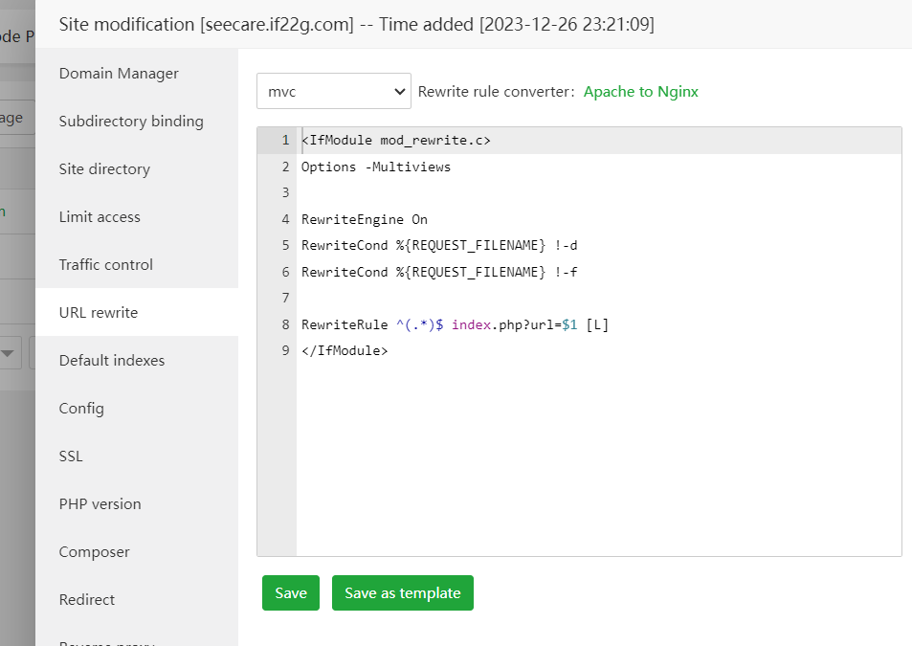The height and width of the screenshot is (646, 912).
Task: Click Save as template button
Action: [x=402, y=593]
